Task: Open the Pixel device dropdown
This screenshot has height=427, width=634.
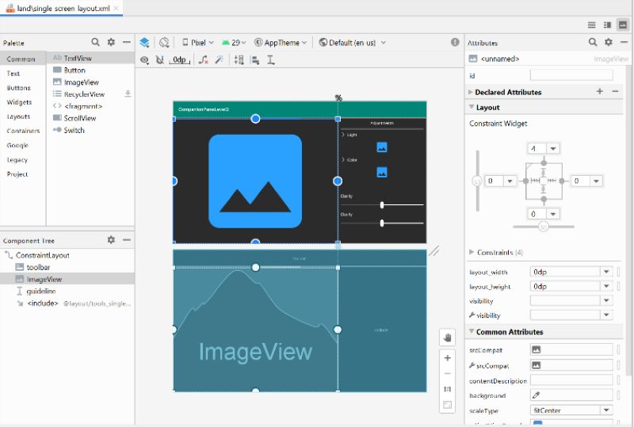Action: click(x=197, y=43)
